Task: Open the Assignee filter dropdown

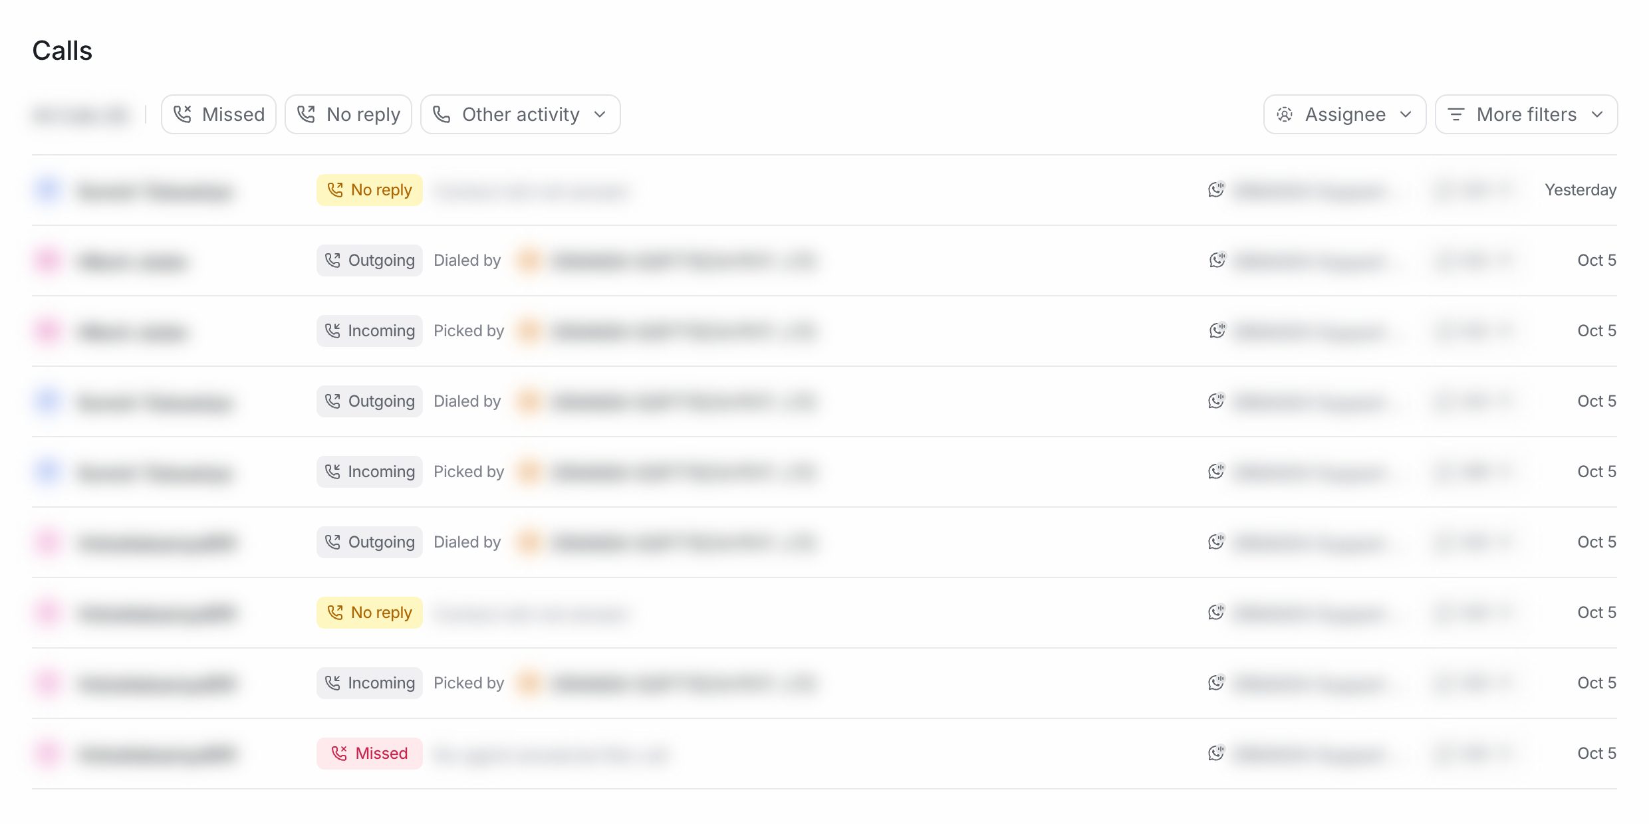Action: (x=1344, y=114)
